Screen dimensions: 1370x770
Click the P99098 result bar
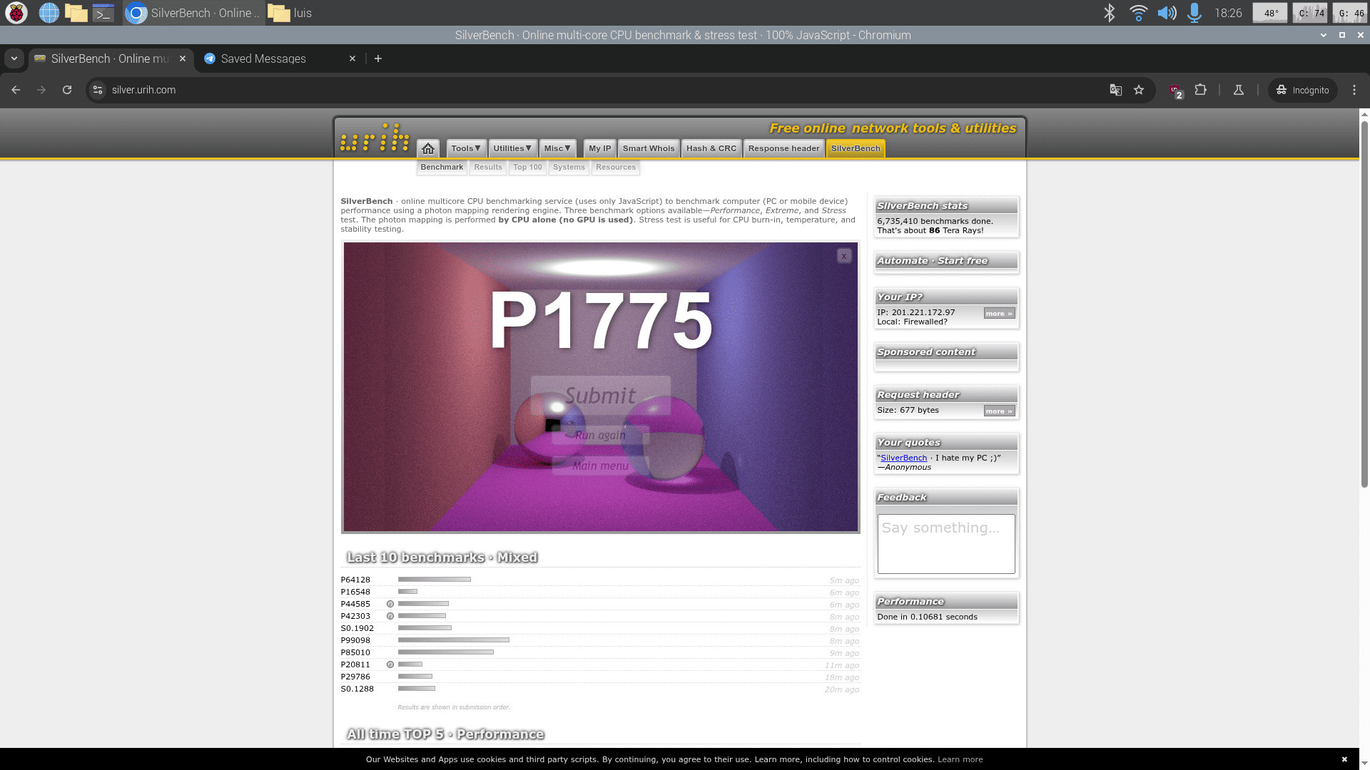(x=454, y=640)
